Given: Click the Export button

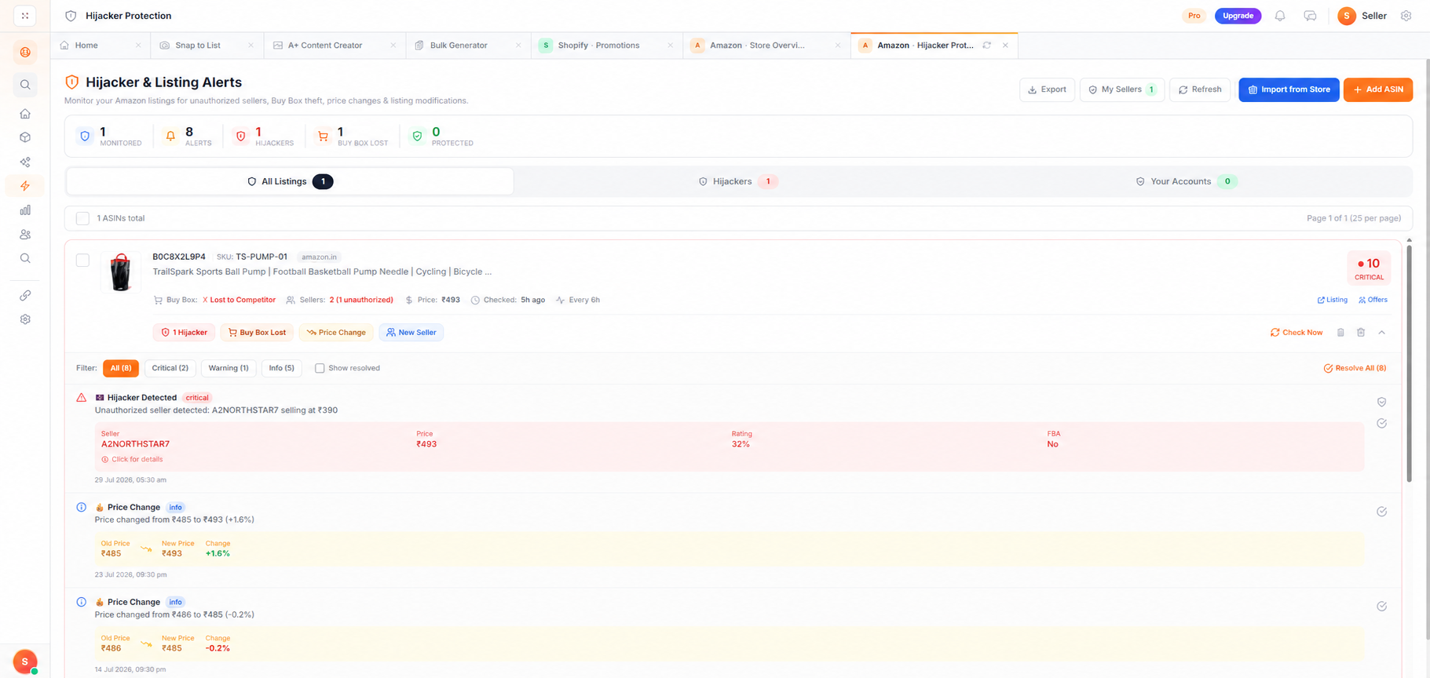Looking at the screenshot, I should point(1047,89).
